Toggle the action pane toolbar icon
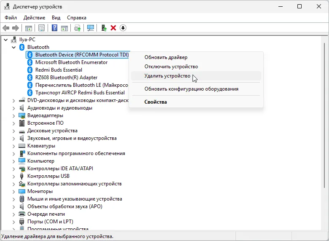The image size is (329, 241). pos(64,28)
